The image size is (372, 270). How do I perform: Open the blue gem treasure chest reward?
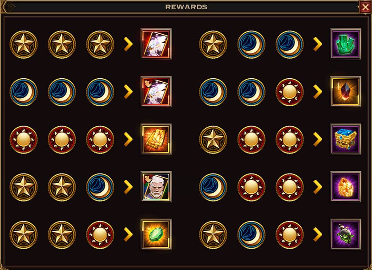pyautogui.click(x=346, y=139)
